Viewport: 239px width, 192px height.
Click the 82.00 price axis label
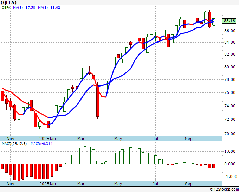tap(231, 55)
